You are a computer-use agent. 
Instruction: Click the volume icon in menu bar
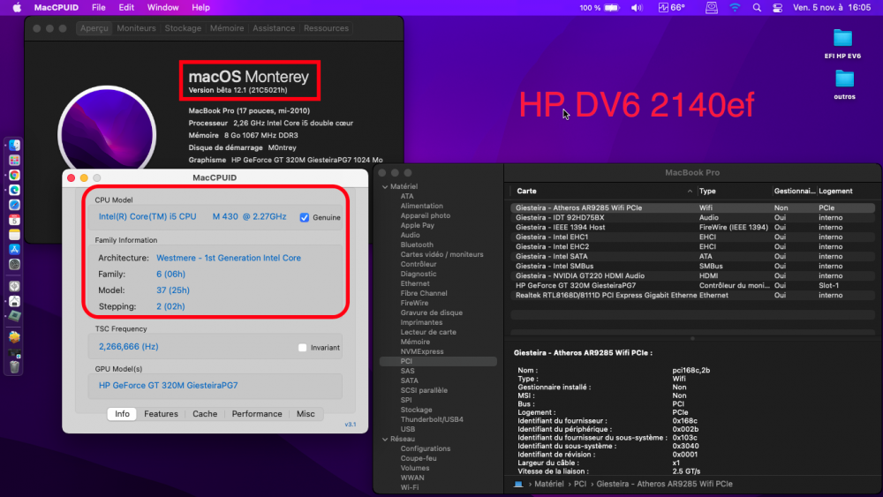(x=637, y=7)
